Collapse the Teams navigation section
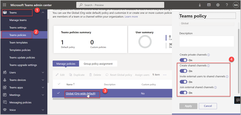 [43, 12]
